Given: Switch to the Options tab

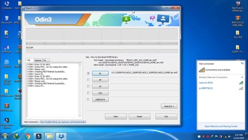Looking at the screenshot, I should tap(38, 60).
